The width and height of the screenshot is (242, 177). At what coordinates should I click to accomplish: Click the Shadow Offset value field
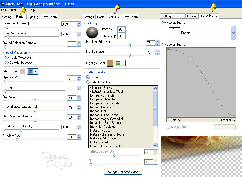pos(69,127)
